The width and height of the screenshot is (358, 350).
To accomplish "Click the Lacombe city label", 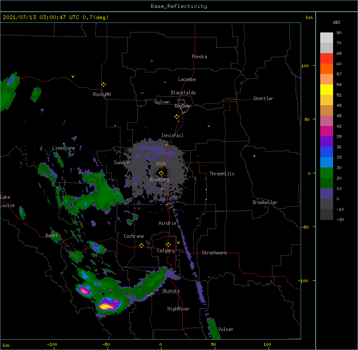I will pos(187,79).
